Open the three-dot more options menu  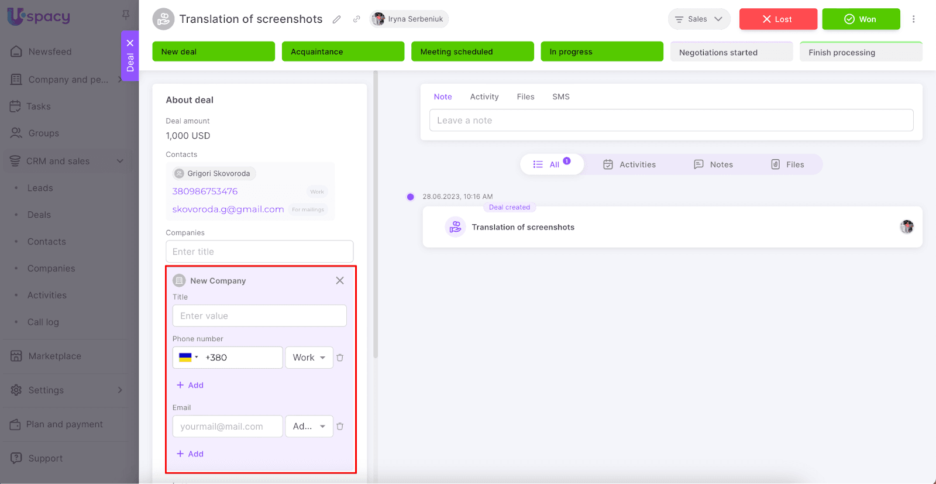point(913,19)
